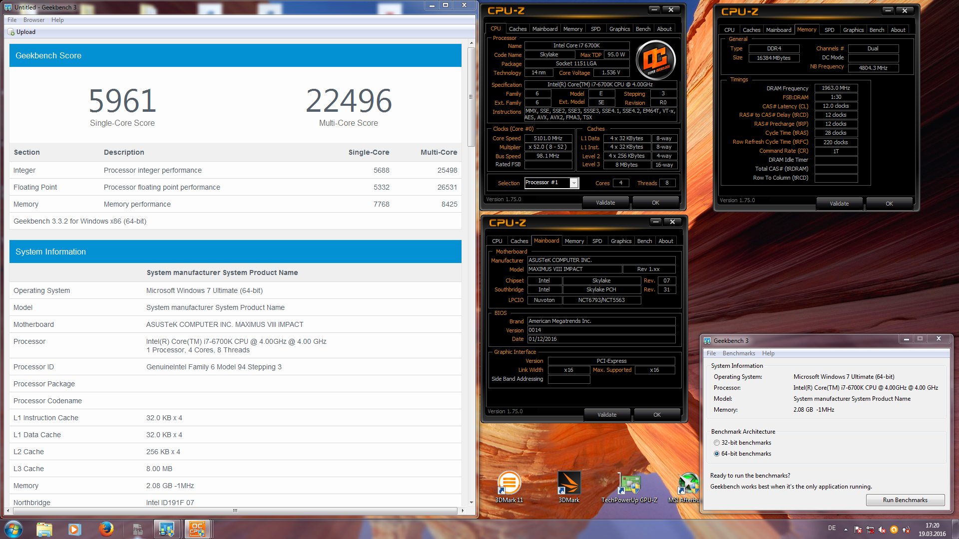Open the 3DMark desktop shortcut
The image size is (959, 539).
coord(569,487)
